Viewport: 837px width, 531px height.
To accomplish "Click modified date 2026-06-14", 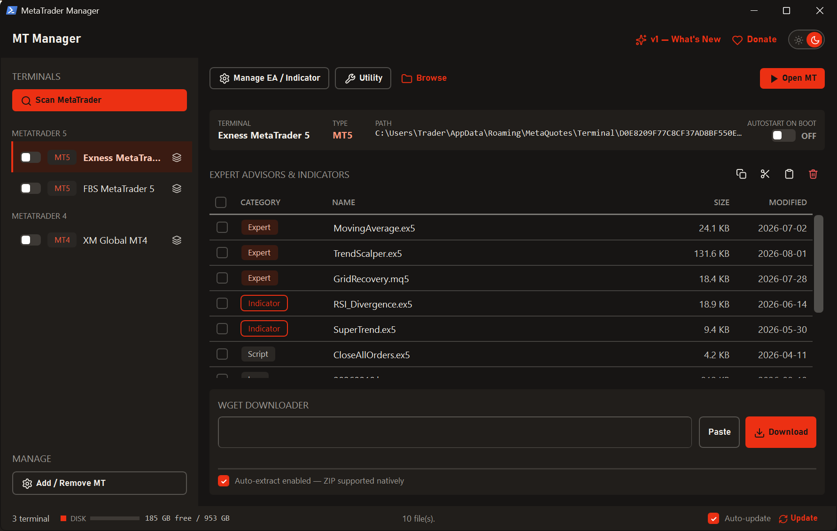I will point(782,304).
